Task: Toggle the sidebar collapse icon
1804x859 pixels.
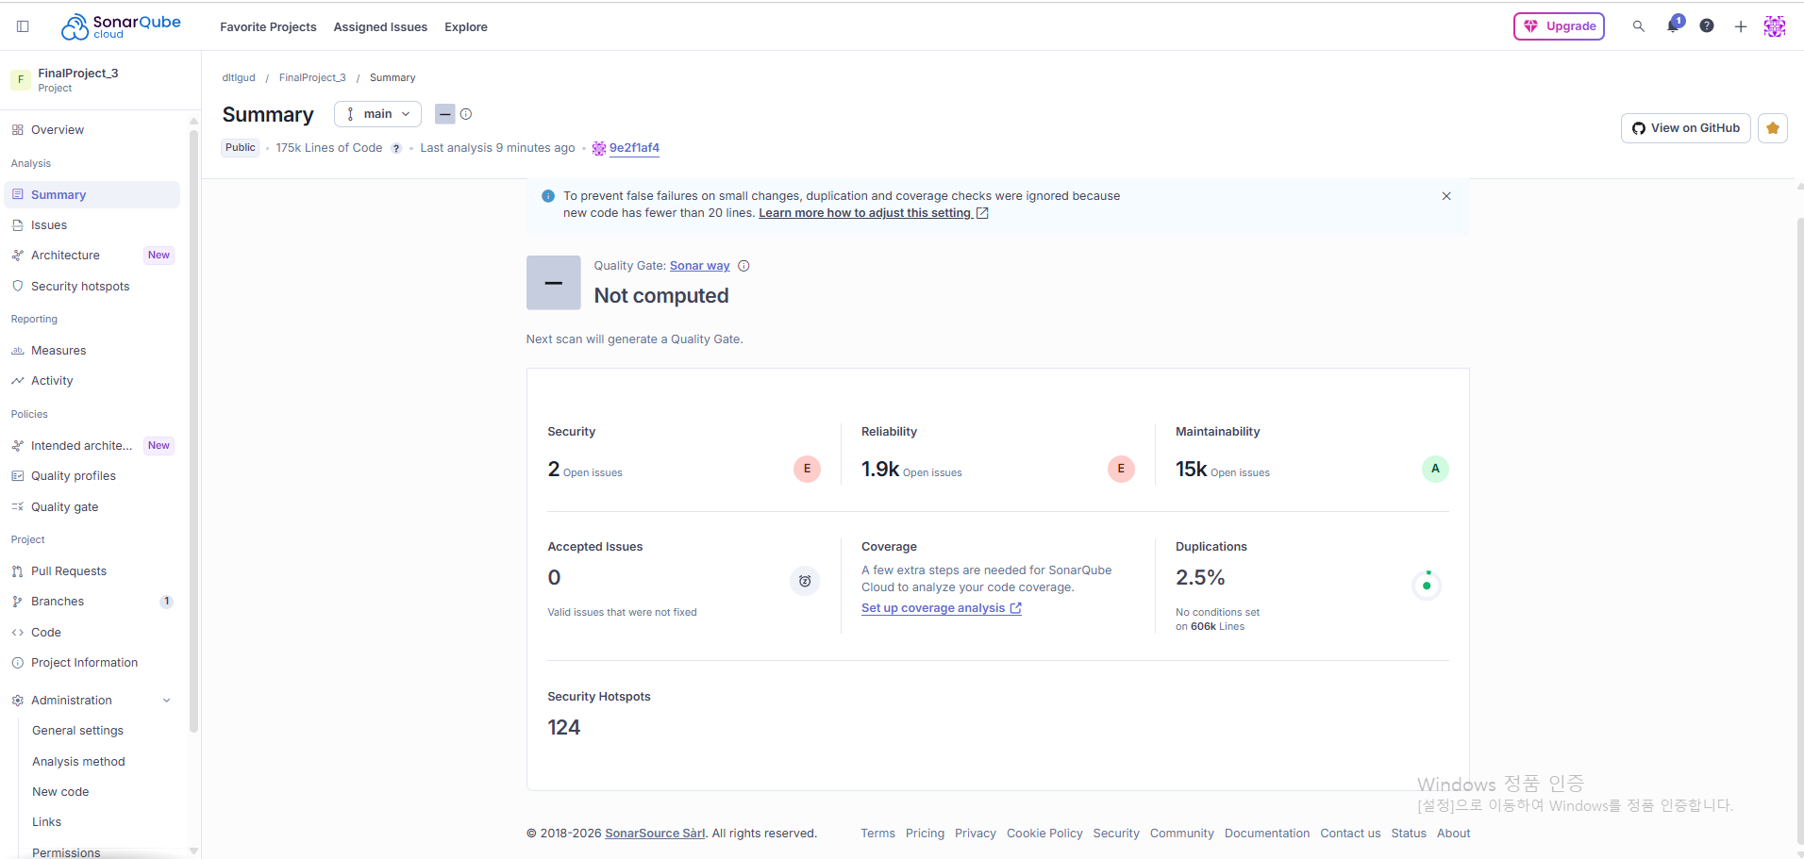Action: pyautogui.click(x=23, y=26)
